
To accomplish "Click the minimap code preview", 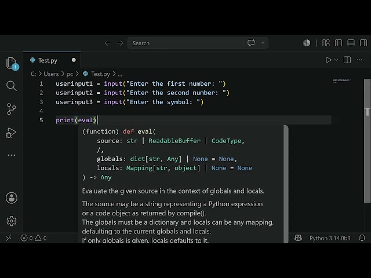I will 341,81.
